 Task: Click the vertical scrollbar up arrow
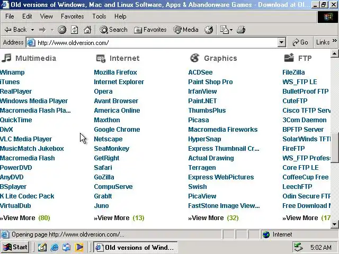point(334,53)
